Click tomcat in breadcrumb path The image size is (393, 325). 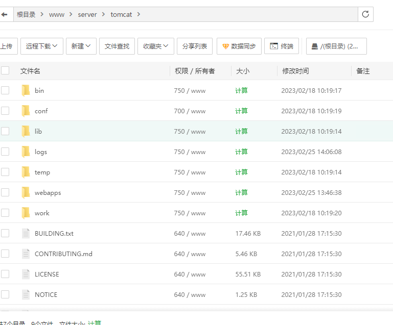[x=121, y=14]
